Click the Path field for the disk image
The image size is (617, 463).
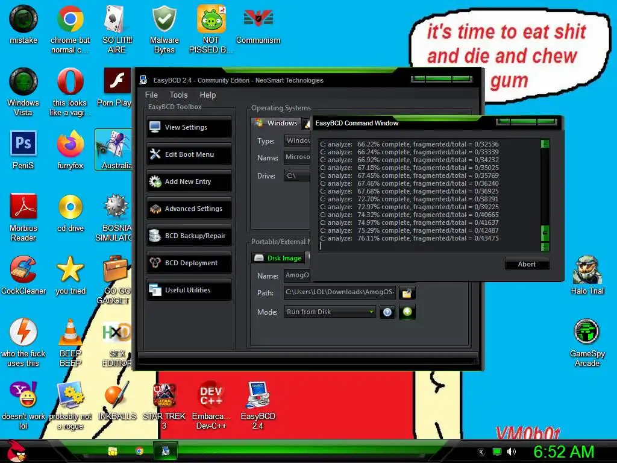pos(340,292)
